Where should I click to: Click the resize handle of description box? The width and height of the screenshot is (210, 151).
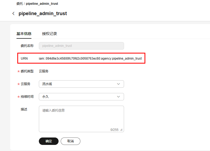pos(122,130)
